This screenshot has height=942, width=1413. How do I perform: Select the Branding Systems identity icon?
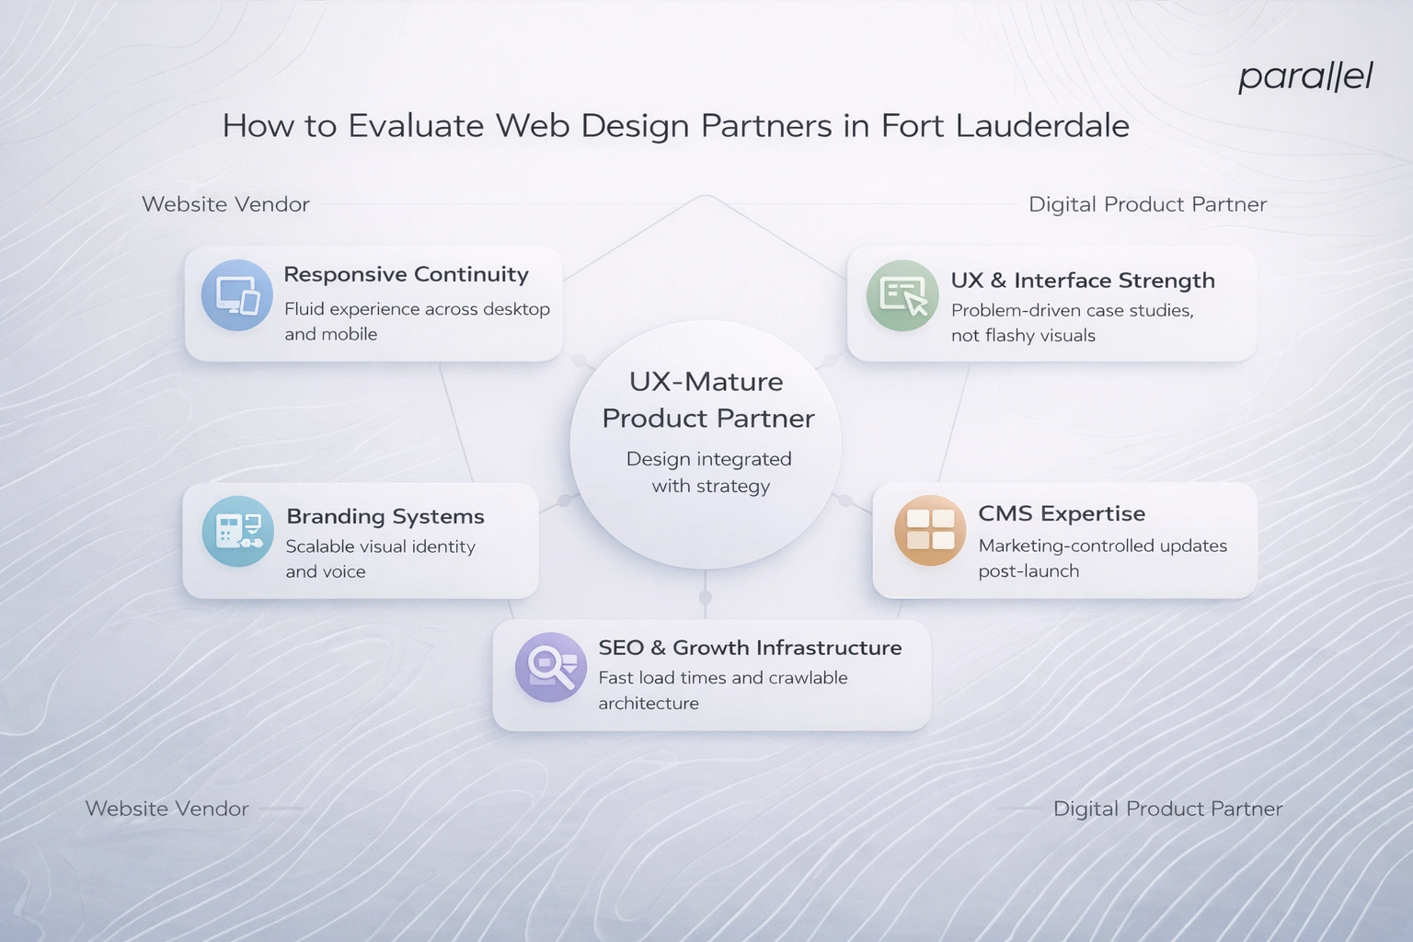[x=237, y=532]
